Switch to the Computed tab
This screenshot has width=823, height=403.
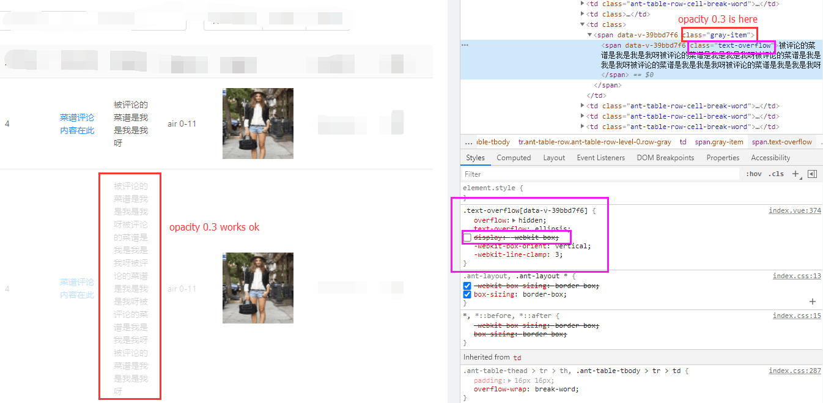[514, 157]
